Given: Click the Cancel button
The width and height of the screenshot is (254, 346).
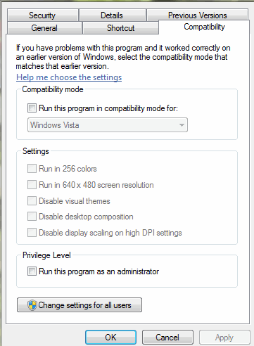Looking at the screenshot, I should 167,338.
